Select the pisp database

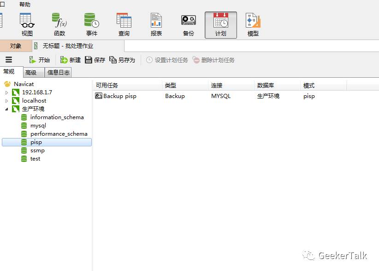click(x=47, y=142)
